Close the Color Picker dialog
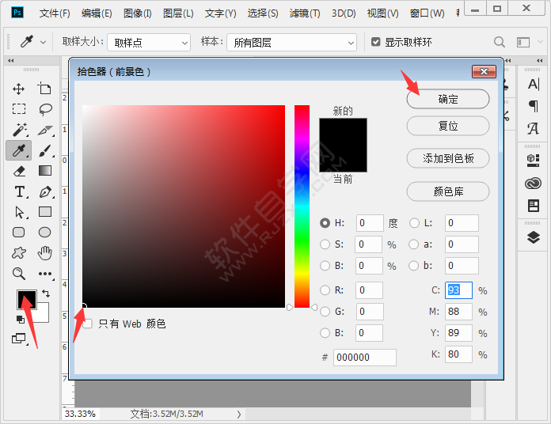 (484, 72)
